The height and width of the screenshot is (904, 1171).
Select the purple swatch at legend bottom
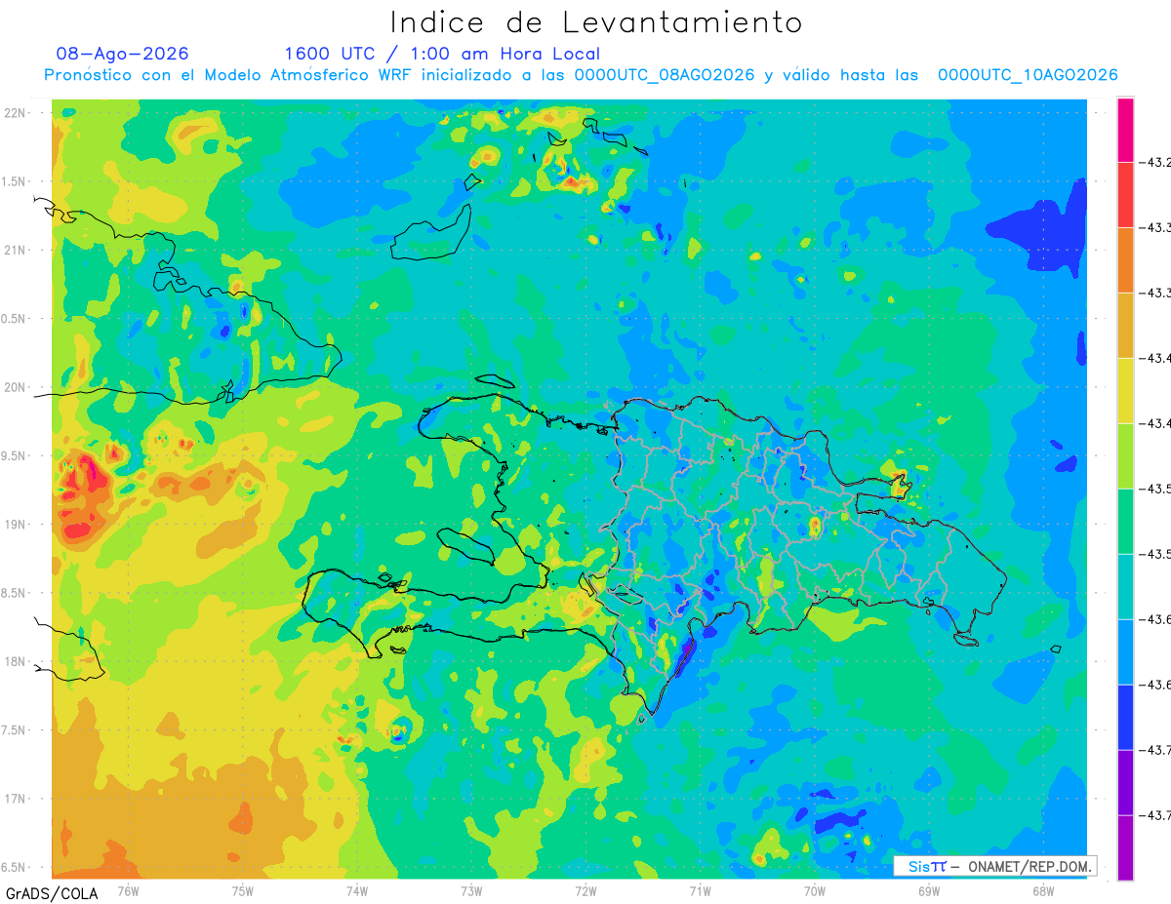(1125, 847)
